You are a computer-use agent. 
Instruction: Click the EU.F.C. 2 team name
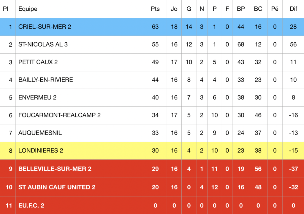point(31,205)
